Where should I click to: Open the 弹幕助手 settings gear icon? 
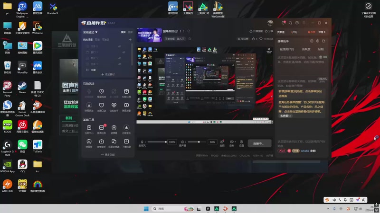coord(317,41)
